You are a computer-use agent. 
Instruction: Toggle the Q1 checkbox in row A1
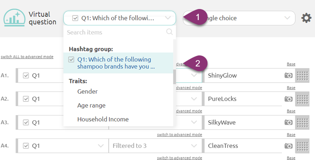(26, 75)
